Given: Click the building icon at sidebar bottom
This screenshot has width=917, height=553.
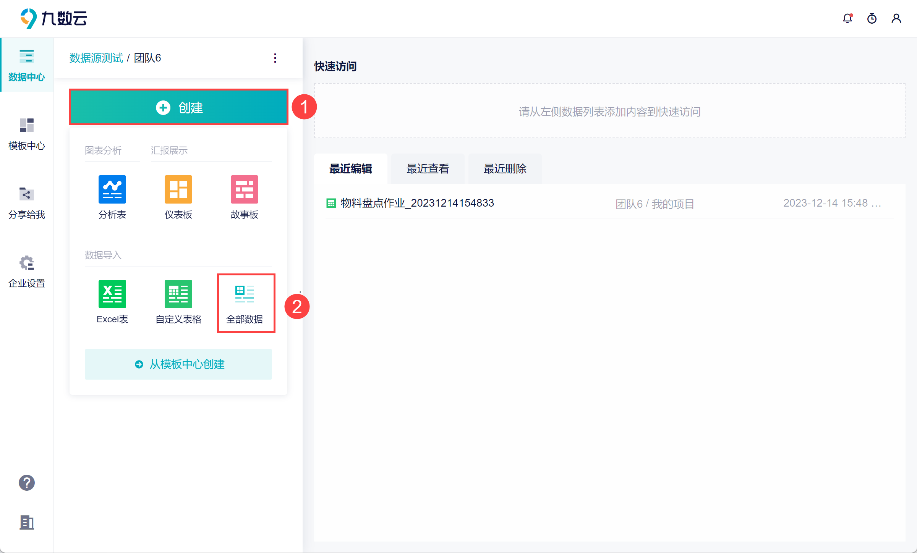Looking at the screenshot, I should (x=27, y=522).
